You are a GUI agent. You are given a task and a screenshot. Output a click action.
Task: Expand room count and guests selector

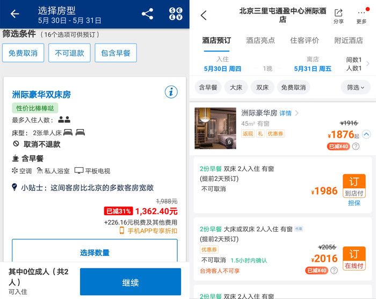358,64
